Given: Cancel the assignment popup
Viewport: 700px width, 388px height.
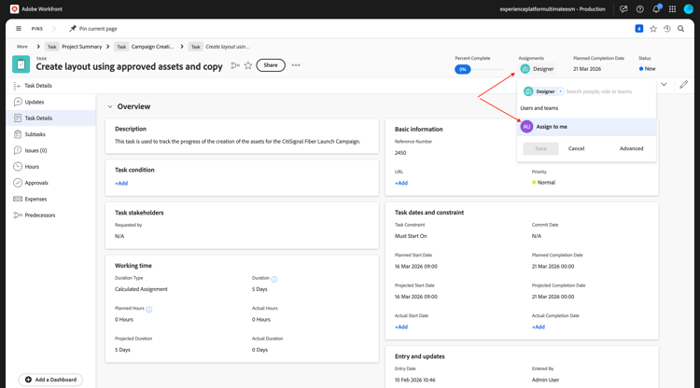Looking at the screenshot, I should 576,148.
